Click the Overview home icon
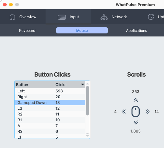 coord(12,17)
